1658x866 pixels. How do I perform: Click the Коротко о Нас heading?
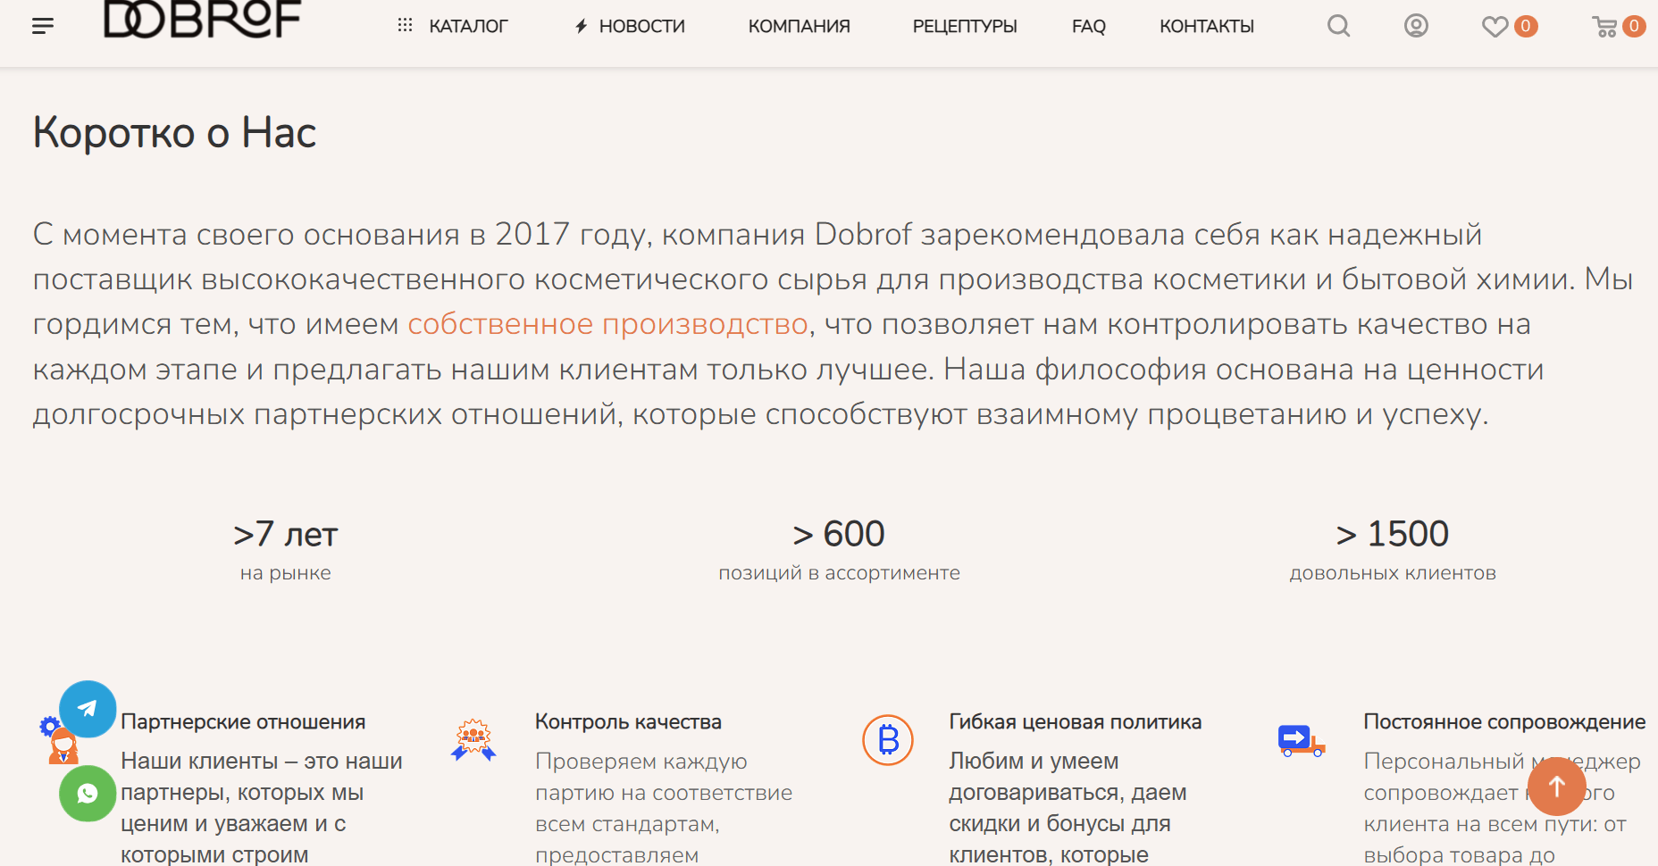175,133
